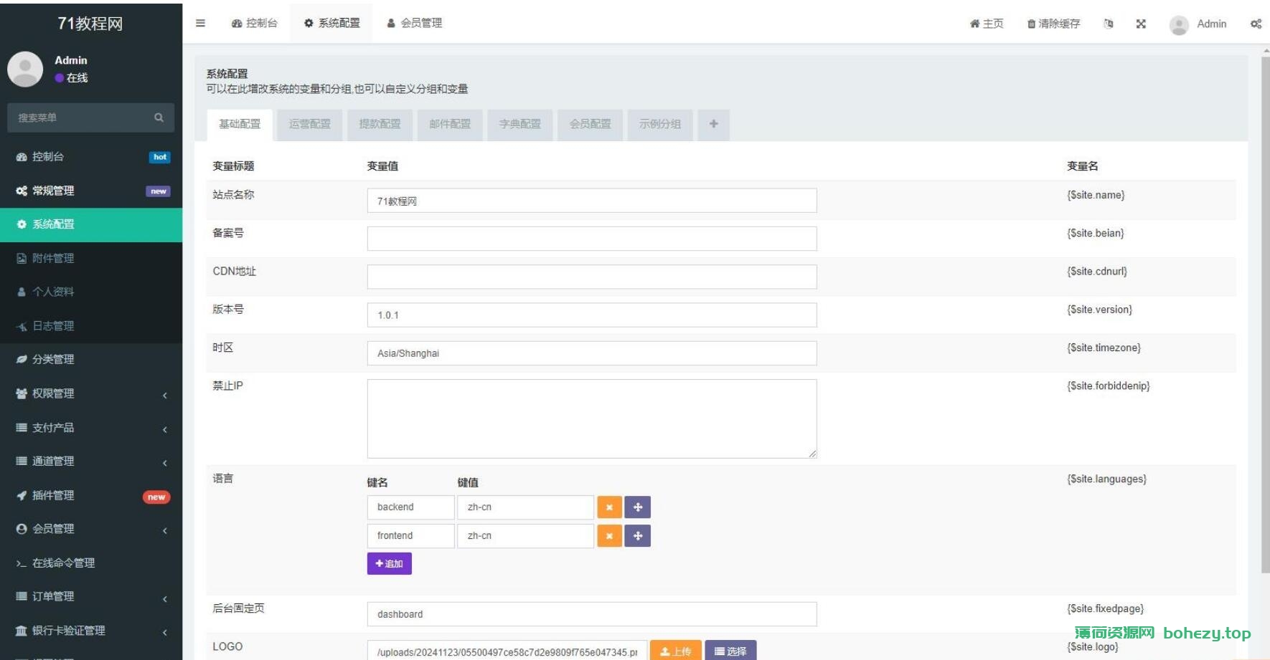
Task: Open 控制台 in sidebar
Action: point(91,157)
